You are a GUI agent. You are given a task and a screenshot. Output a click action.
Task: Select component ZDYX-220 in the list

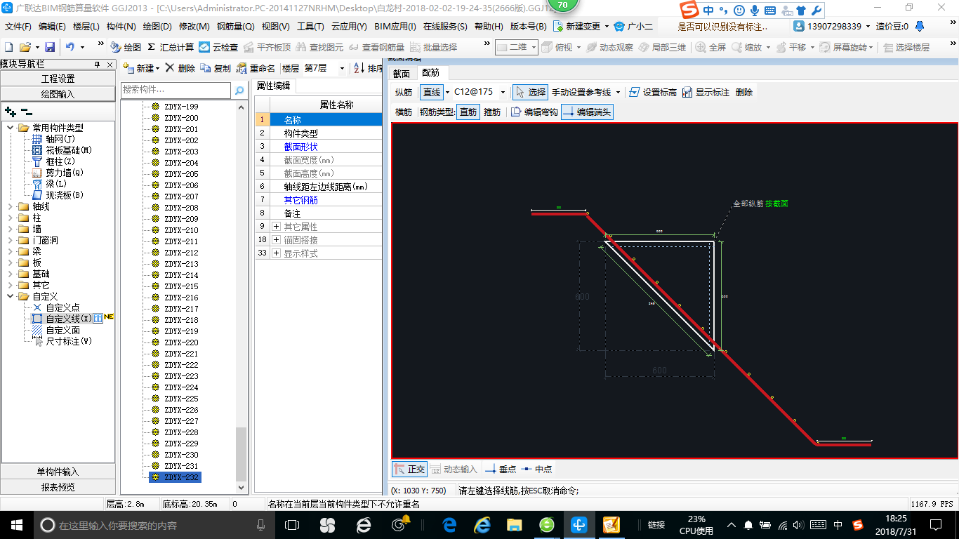(x=181, y=342)
